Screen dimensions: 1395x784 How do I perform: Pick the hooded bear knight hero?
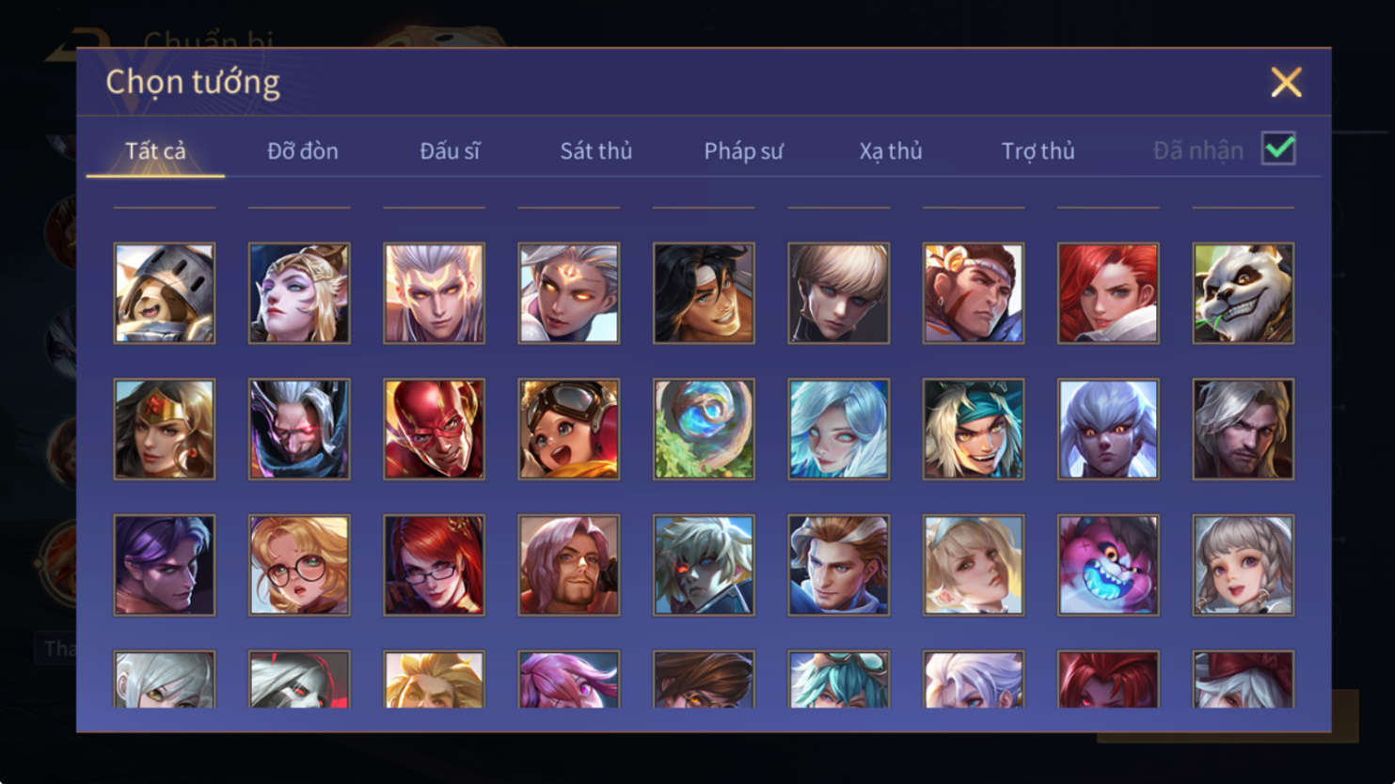[x=165, y=293]
